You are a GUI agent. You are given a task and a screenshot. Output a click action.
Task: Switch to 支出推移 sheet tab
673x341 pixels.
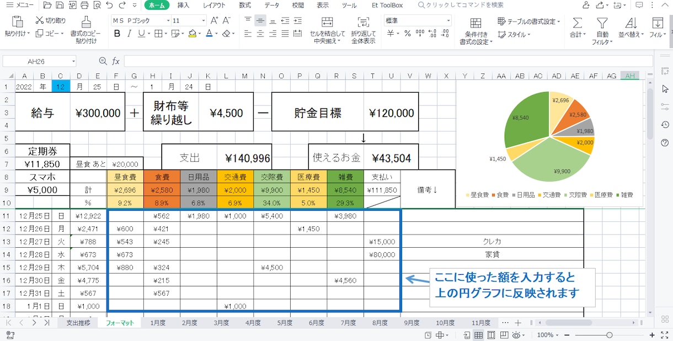[x=78, y=323]
